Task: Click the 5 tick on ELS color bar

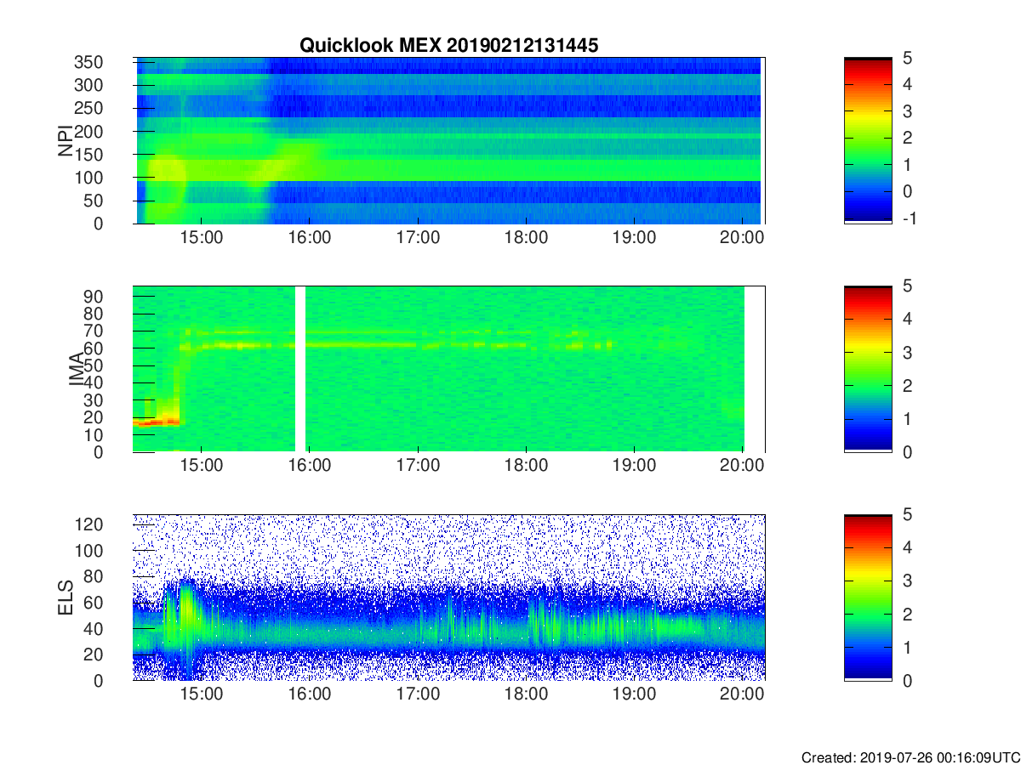Action: [x=907, y=514]
